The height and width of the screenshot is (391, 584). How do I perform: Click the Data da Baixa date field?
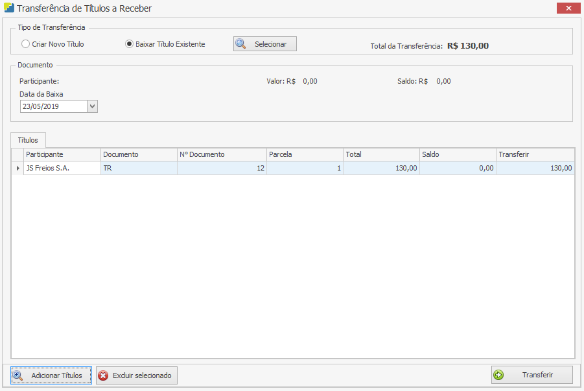click(x=53, y=106)
